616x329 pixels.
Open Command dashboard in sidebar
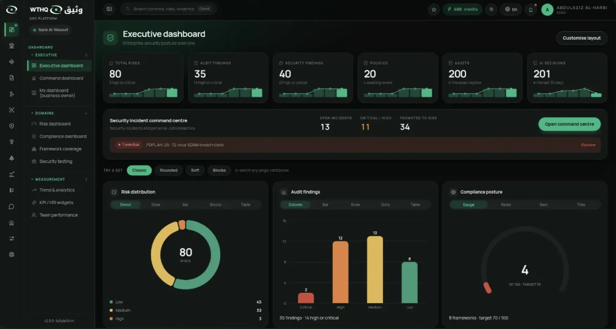click(59, 78)
